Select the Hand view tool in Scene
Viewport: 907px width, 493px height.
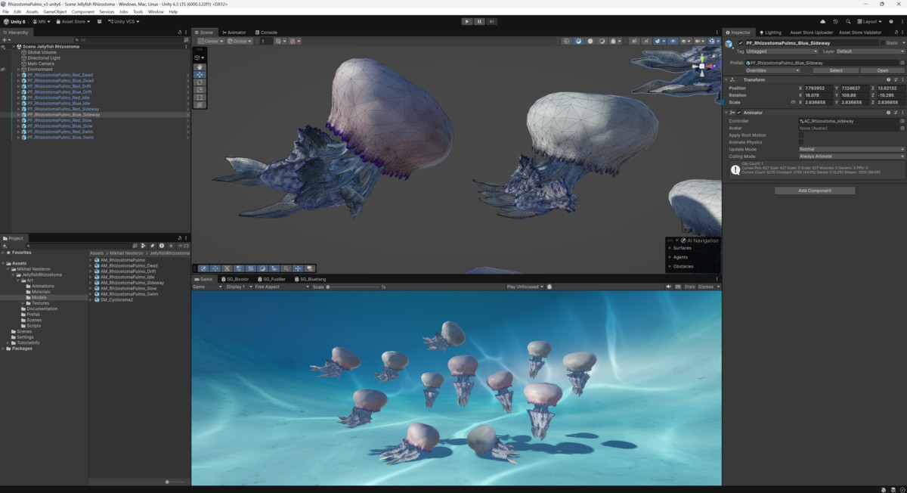pyautogui.click(x=200, y=67)
